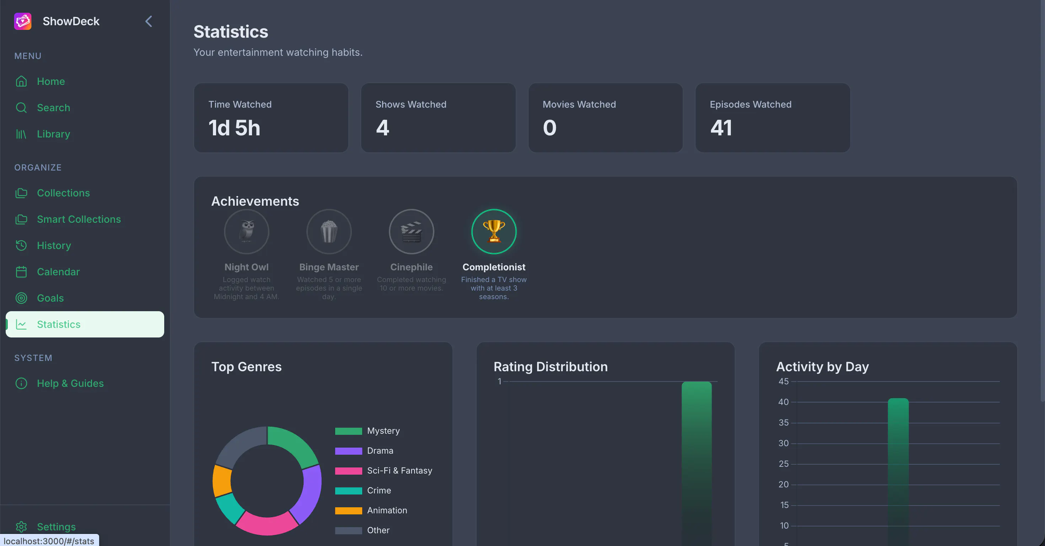Click the Library books icon
This screenshot has height=546, width=1045.
click(x=21, y=134)
